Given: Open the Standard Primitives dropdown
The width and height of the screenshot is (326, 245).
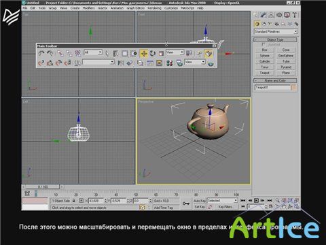Looking at the screenshot, I should (x=276, y=31).
